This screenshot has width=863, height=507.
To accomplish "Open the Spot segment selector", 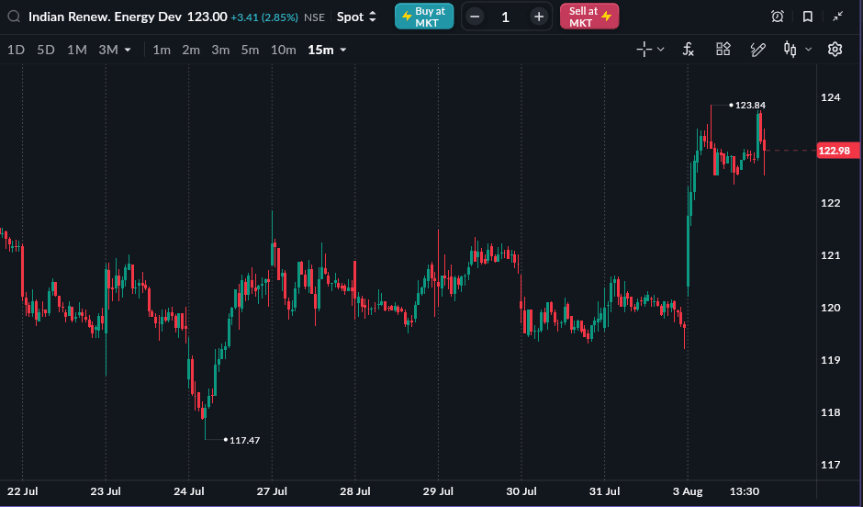I will [x=356, y=17].
